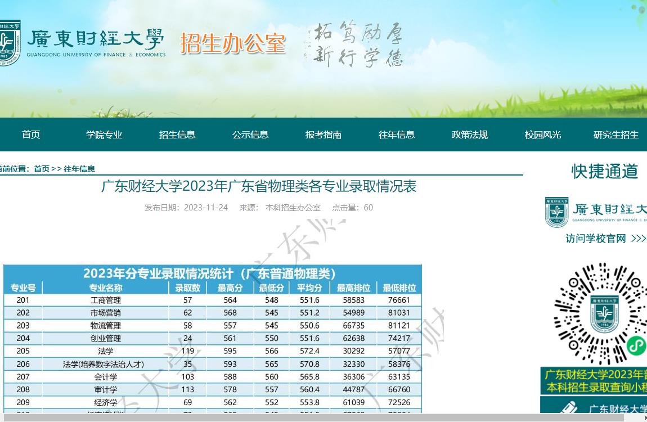The image size is (647, 422).
Task: Click the 创业管理 major name cell
Action: [106, 339]
